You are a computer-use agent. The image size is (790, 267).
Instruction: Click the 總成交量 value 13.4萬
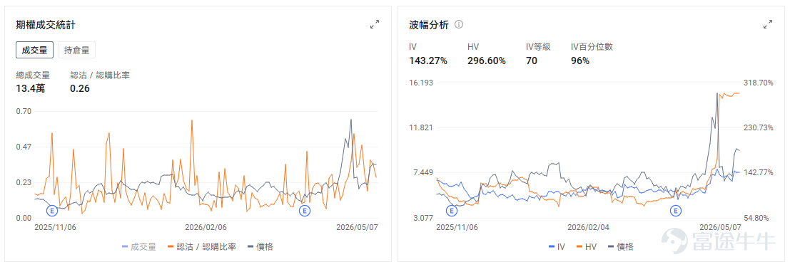(x=31, y=89)
